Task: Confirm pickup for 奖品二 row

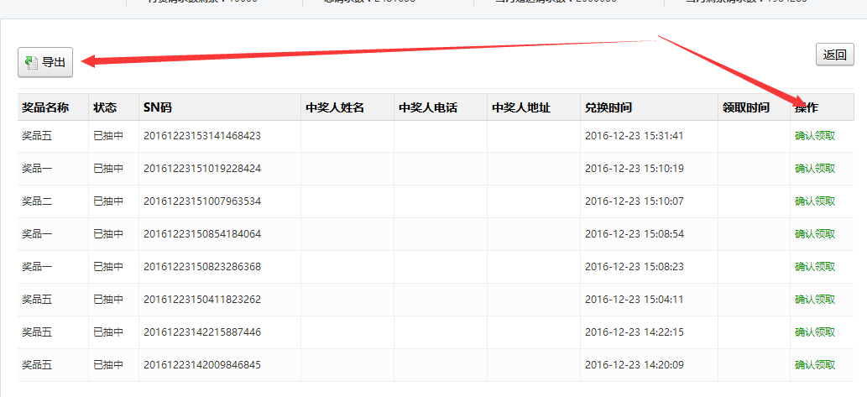Action: (x=814, y=201)
